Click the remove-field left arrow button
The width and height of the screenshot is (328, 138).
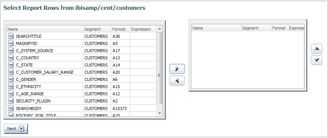(177, 81)
